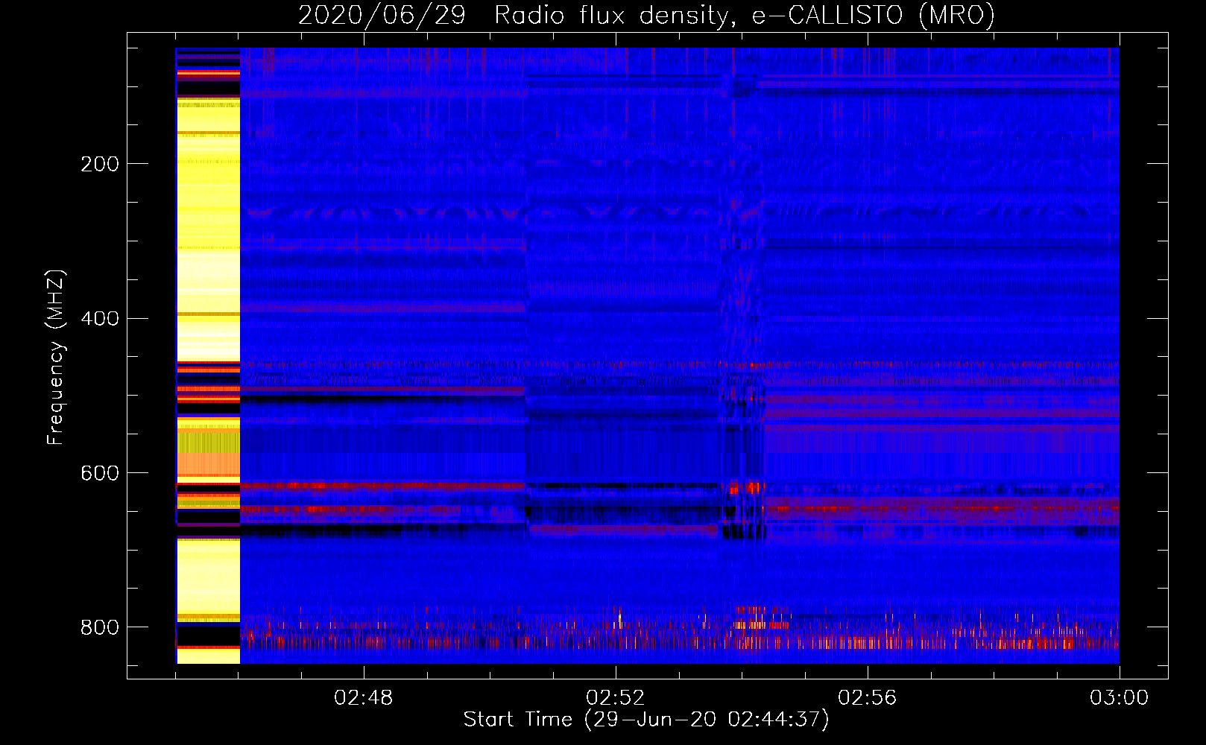Image resolution: width=1206 pixels, height=745 pixels.
Task: Click the 02:48 time tick label
Action: coord(363,698)
